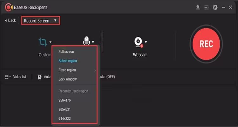The image size is (238, 127).
Task: Expand the microphone options dropdown arrow
Action: click(93, 42)
